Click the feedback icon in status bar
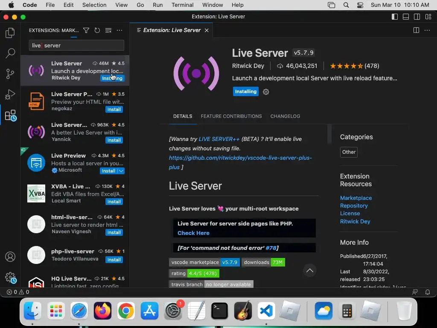The image size is (437, 328). pos(415,292)
